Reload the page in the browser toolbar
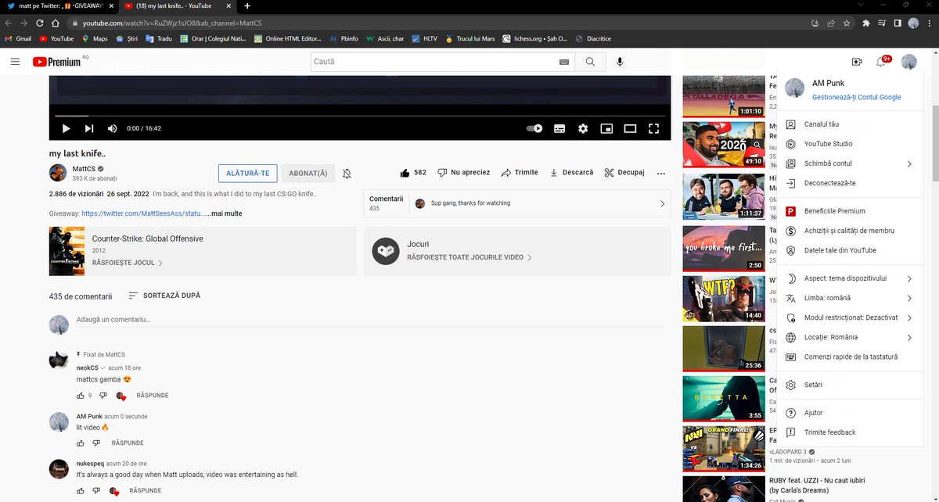 tap(40, 23)
